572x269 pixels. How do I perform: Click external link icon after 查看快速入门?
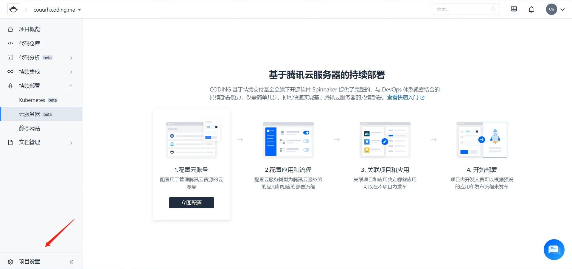(x=422, y=97)
